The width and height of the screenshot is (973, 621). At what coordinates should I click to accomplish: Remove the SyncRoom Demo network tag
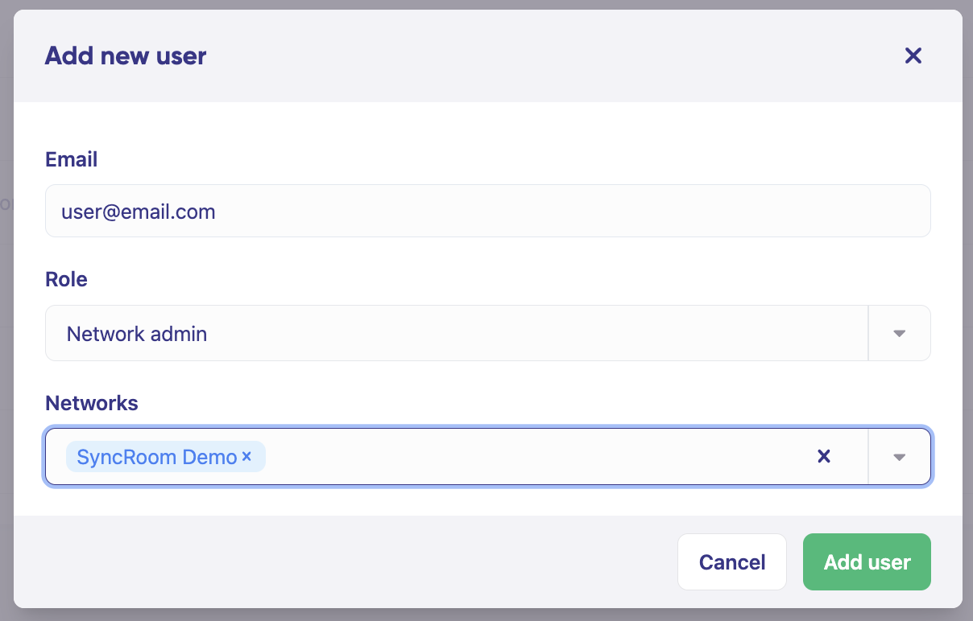[246, 457]
